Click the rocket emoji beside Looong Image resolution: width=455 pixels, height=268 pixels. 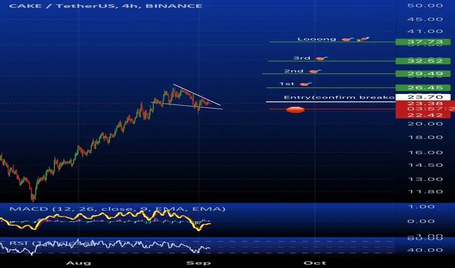(x=363, y=39)
